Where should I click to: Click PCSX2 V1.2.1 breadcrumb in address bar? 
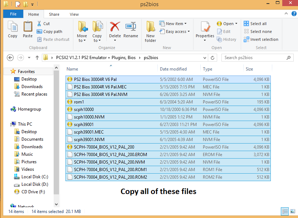tap(96, 58)
